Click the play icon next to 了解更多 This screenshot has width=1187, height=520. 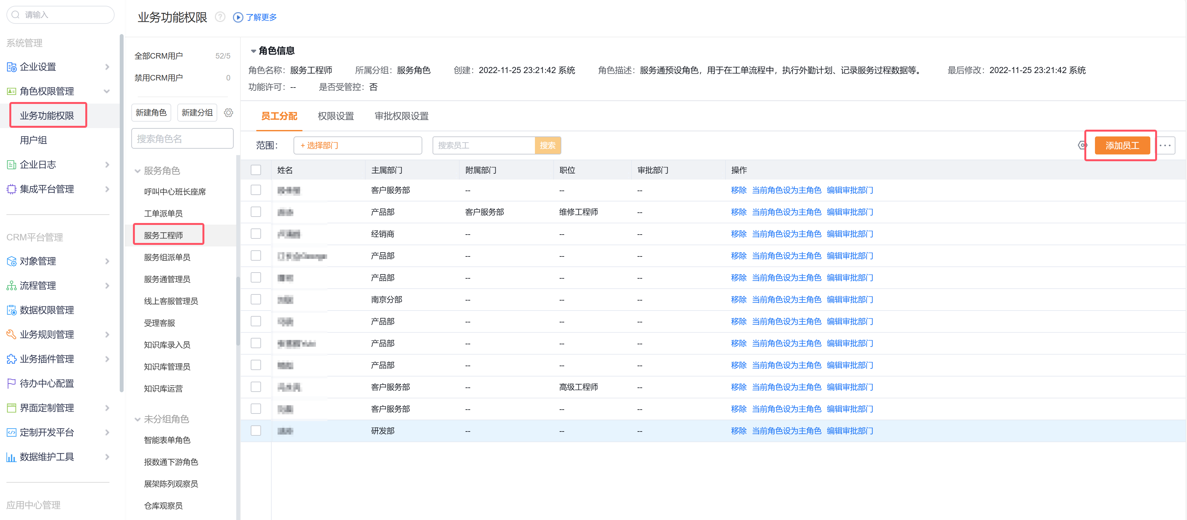coord(238,17)
